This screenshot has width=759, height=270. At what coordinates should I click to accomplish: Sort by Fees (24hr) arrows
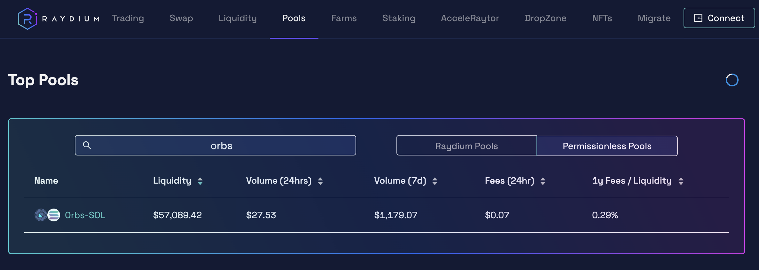[x=543, y=181]
